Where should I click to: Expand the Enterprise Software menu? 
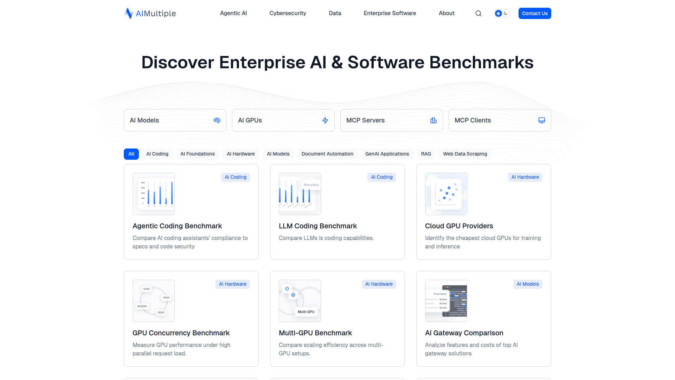pyautogui.click(x=390, y=13)
